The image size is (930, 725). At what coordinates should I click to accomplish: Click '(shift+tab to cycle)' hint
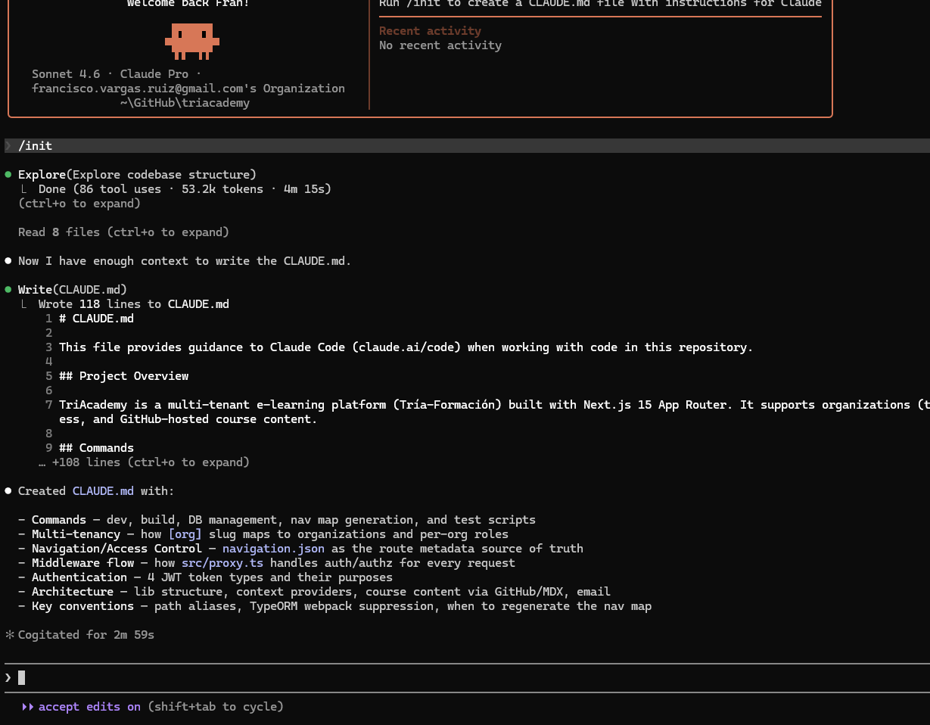point(216,707)
